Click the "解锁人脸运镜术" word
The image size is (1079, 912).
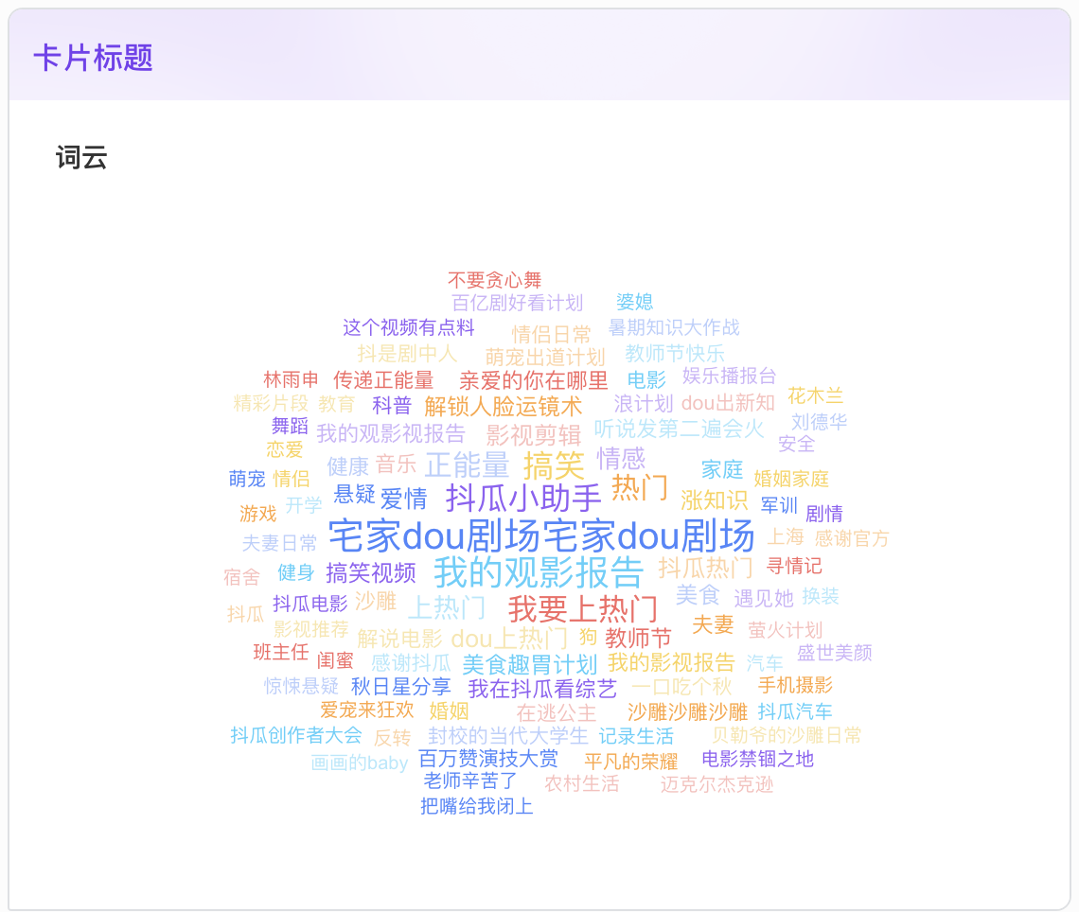[x=503, y=407]
